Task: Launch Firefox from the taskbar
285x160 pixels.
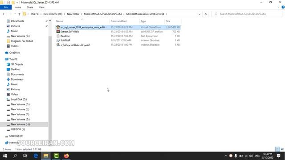Action: pyautogui.click(x=66, y=156)
